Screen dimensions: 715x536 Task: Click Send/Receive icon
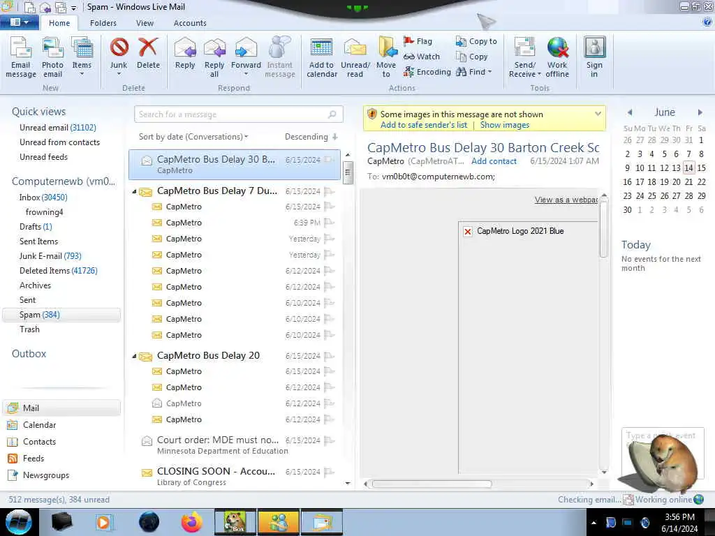[x=524, y=47]
